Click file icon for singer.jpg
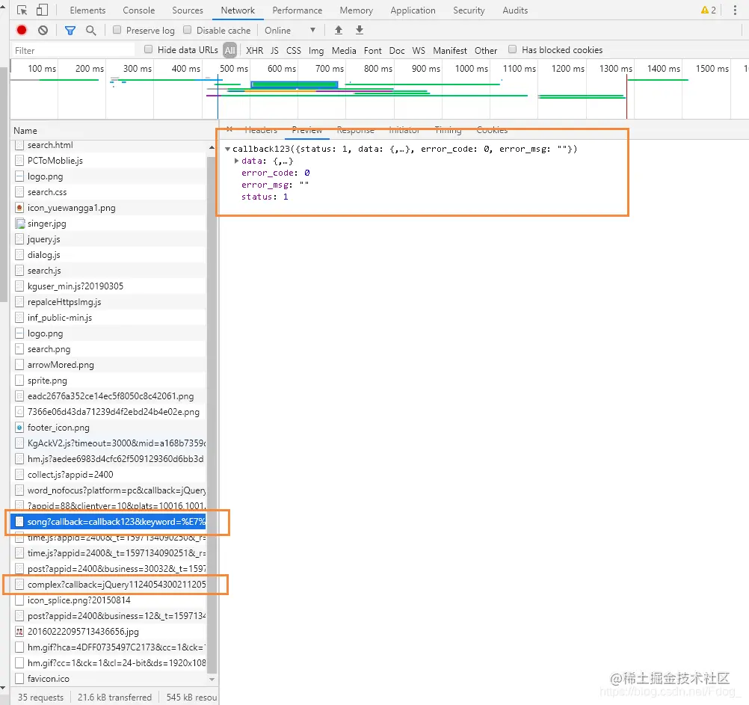This screenshot has width=749, height=705. coord(20,224)
